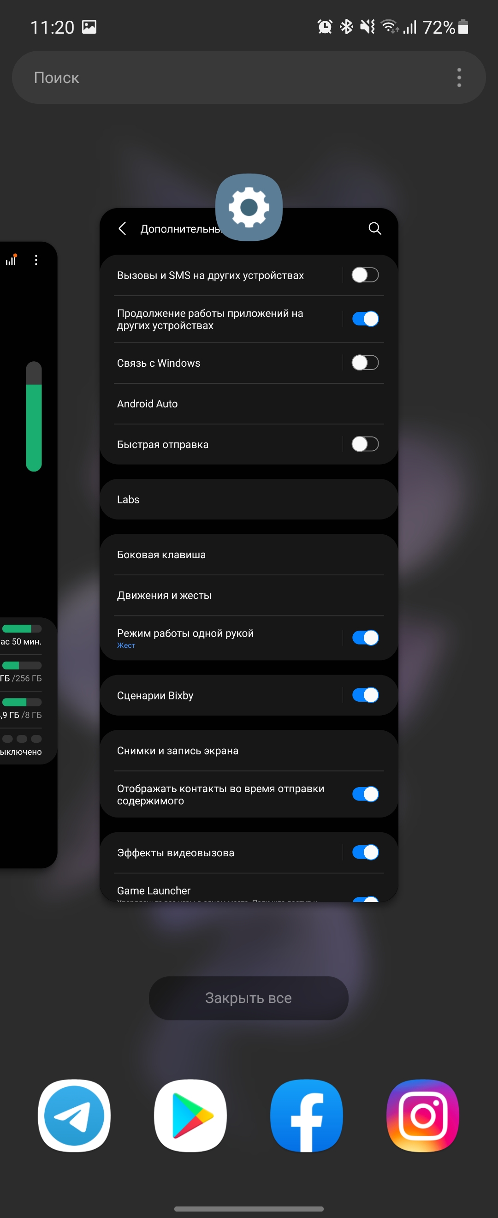Select Движения и жесты entry
The image size is (498, 1218).
point(249,595)
